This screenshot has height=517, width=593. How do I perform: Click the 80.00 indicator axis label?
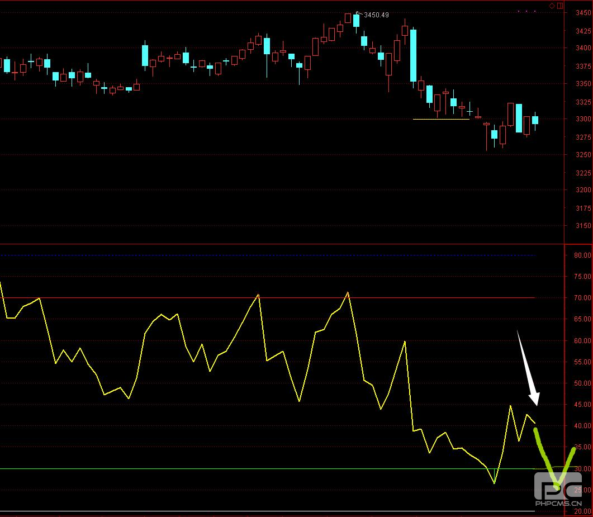click(582, 255)
